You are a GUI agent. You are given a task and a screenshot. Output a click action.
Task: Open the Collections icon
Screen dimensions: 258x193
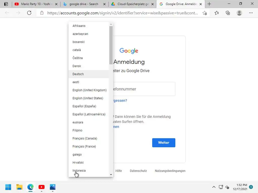(x=228, y=13)
